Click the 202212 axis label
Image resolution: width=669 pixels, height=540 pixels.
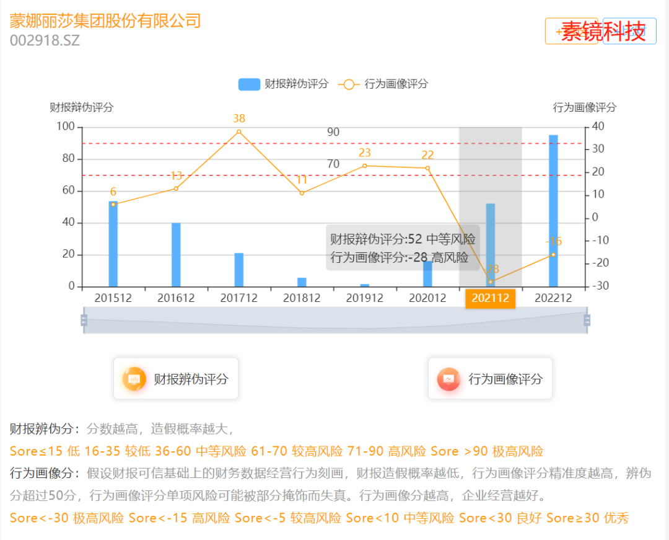[553, 298]
